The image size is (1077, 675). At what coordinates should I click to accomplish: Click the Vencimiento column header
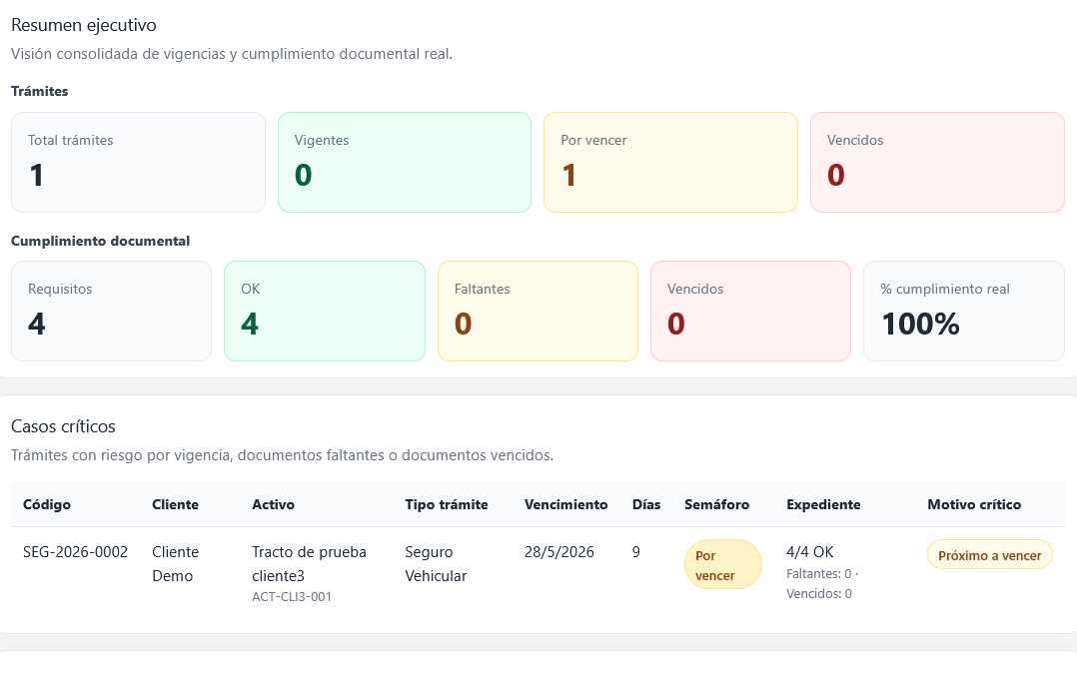[x=565, y=504]
